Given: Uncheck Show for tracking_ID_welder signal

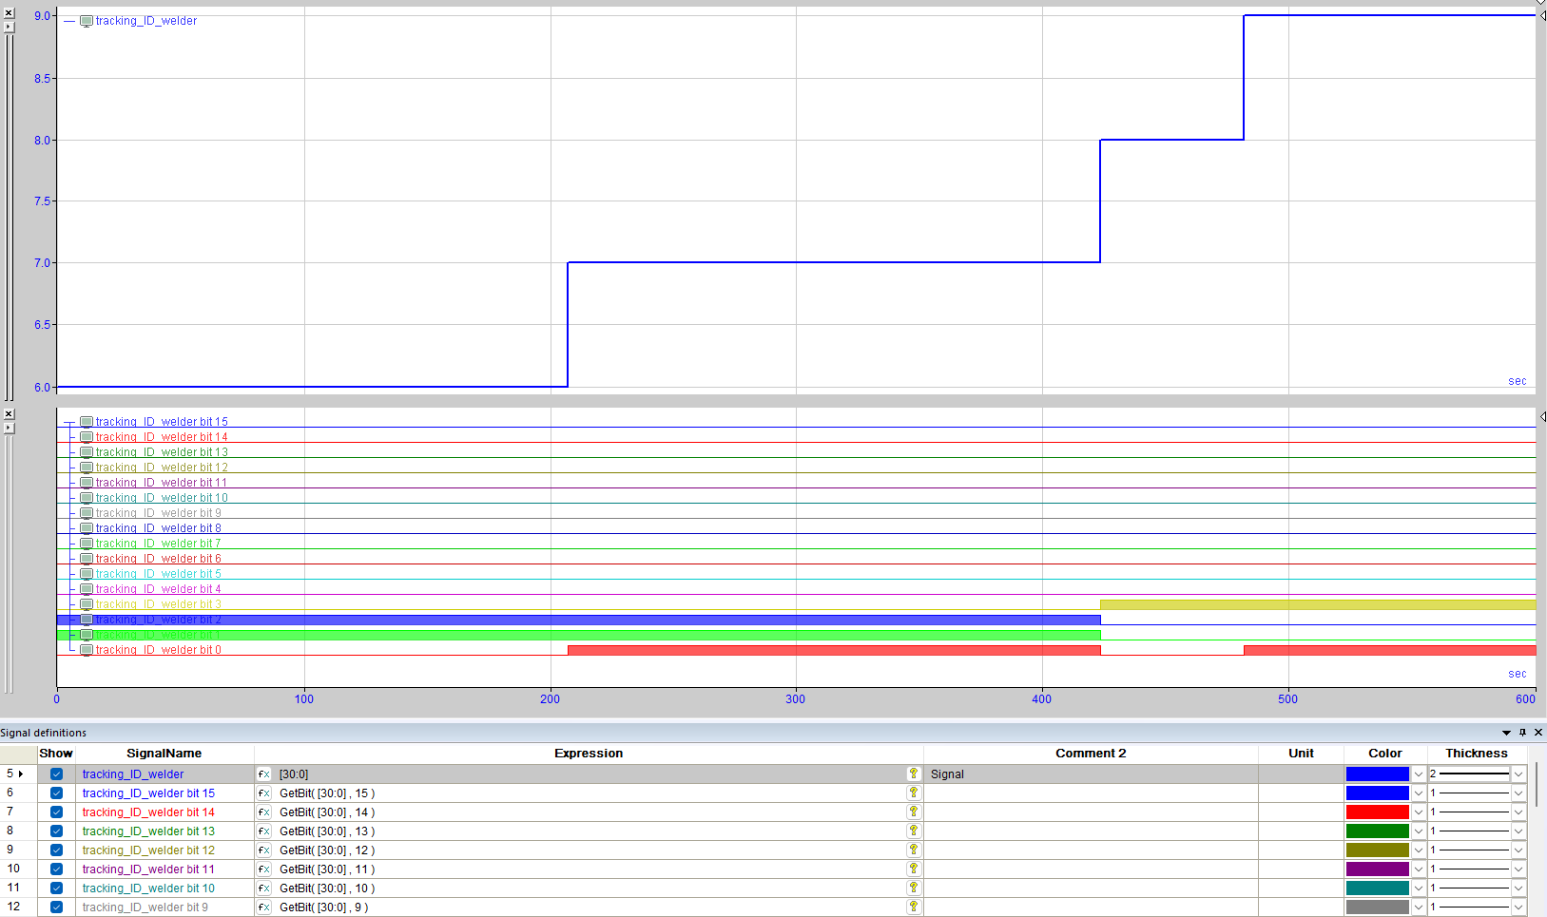Looking at the screenshot, I should 56,774.
